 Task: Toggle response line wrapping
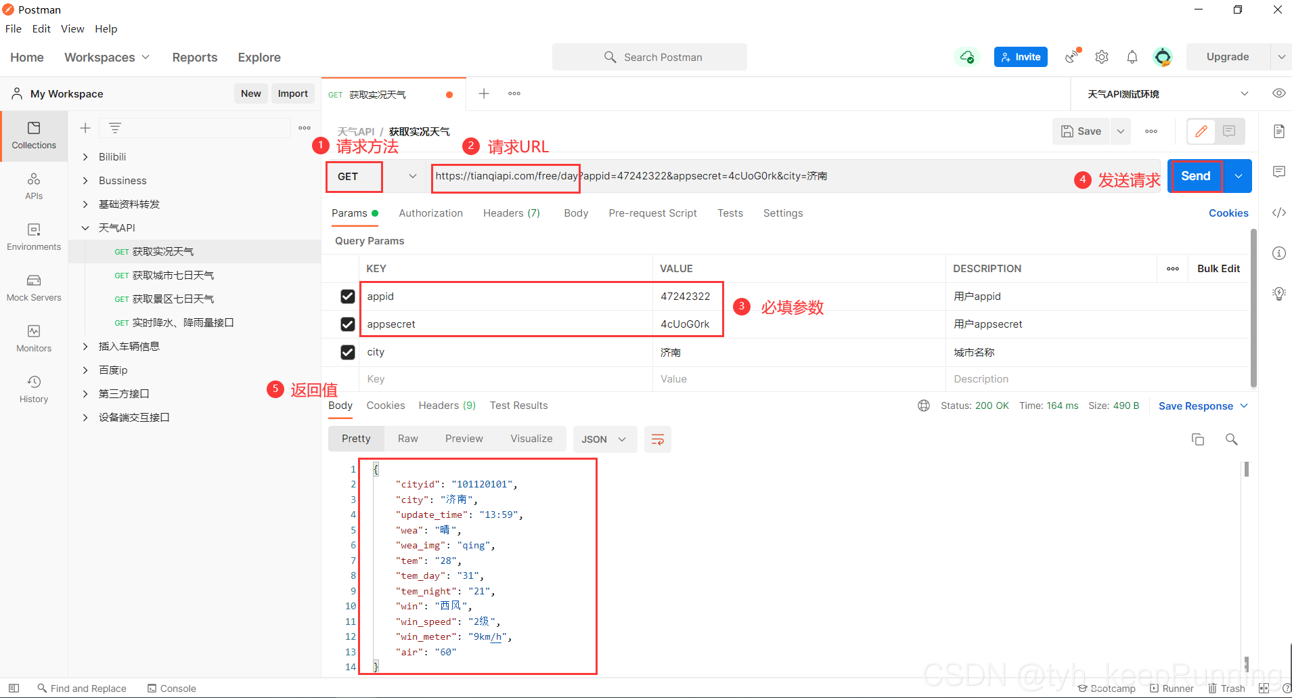tap(657, 439)
